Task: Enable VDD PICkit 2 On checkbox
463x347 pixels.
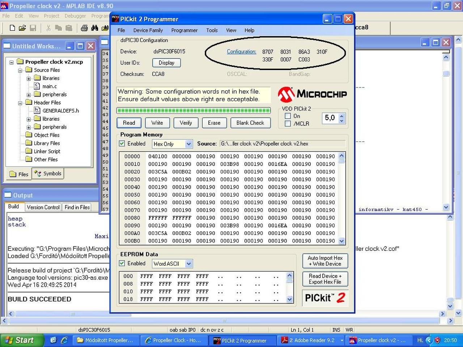Action: point(288,116)
